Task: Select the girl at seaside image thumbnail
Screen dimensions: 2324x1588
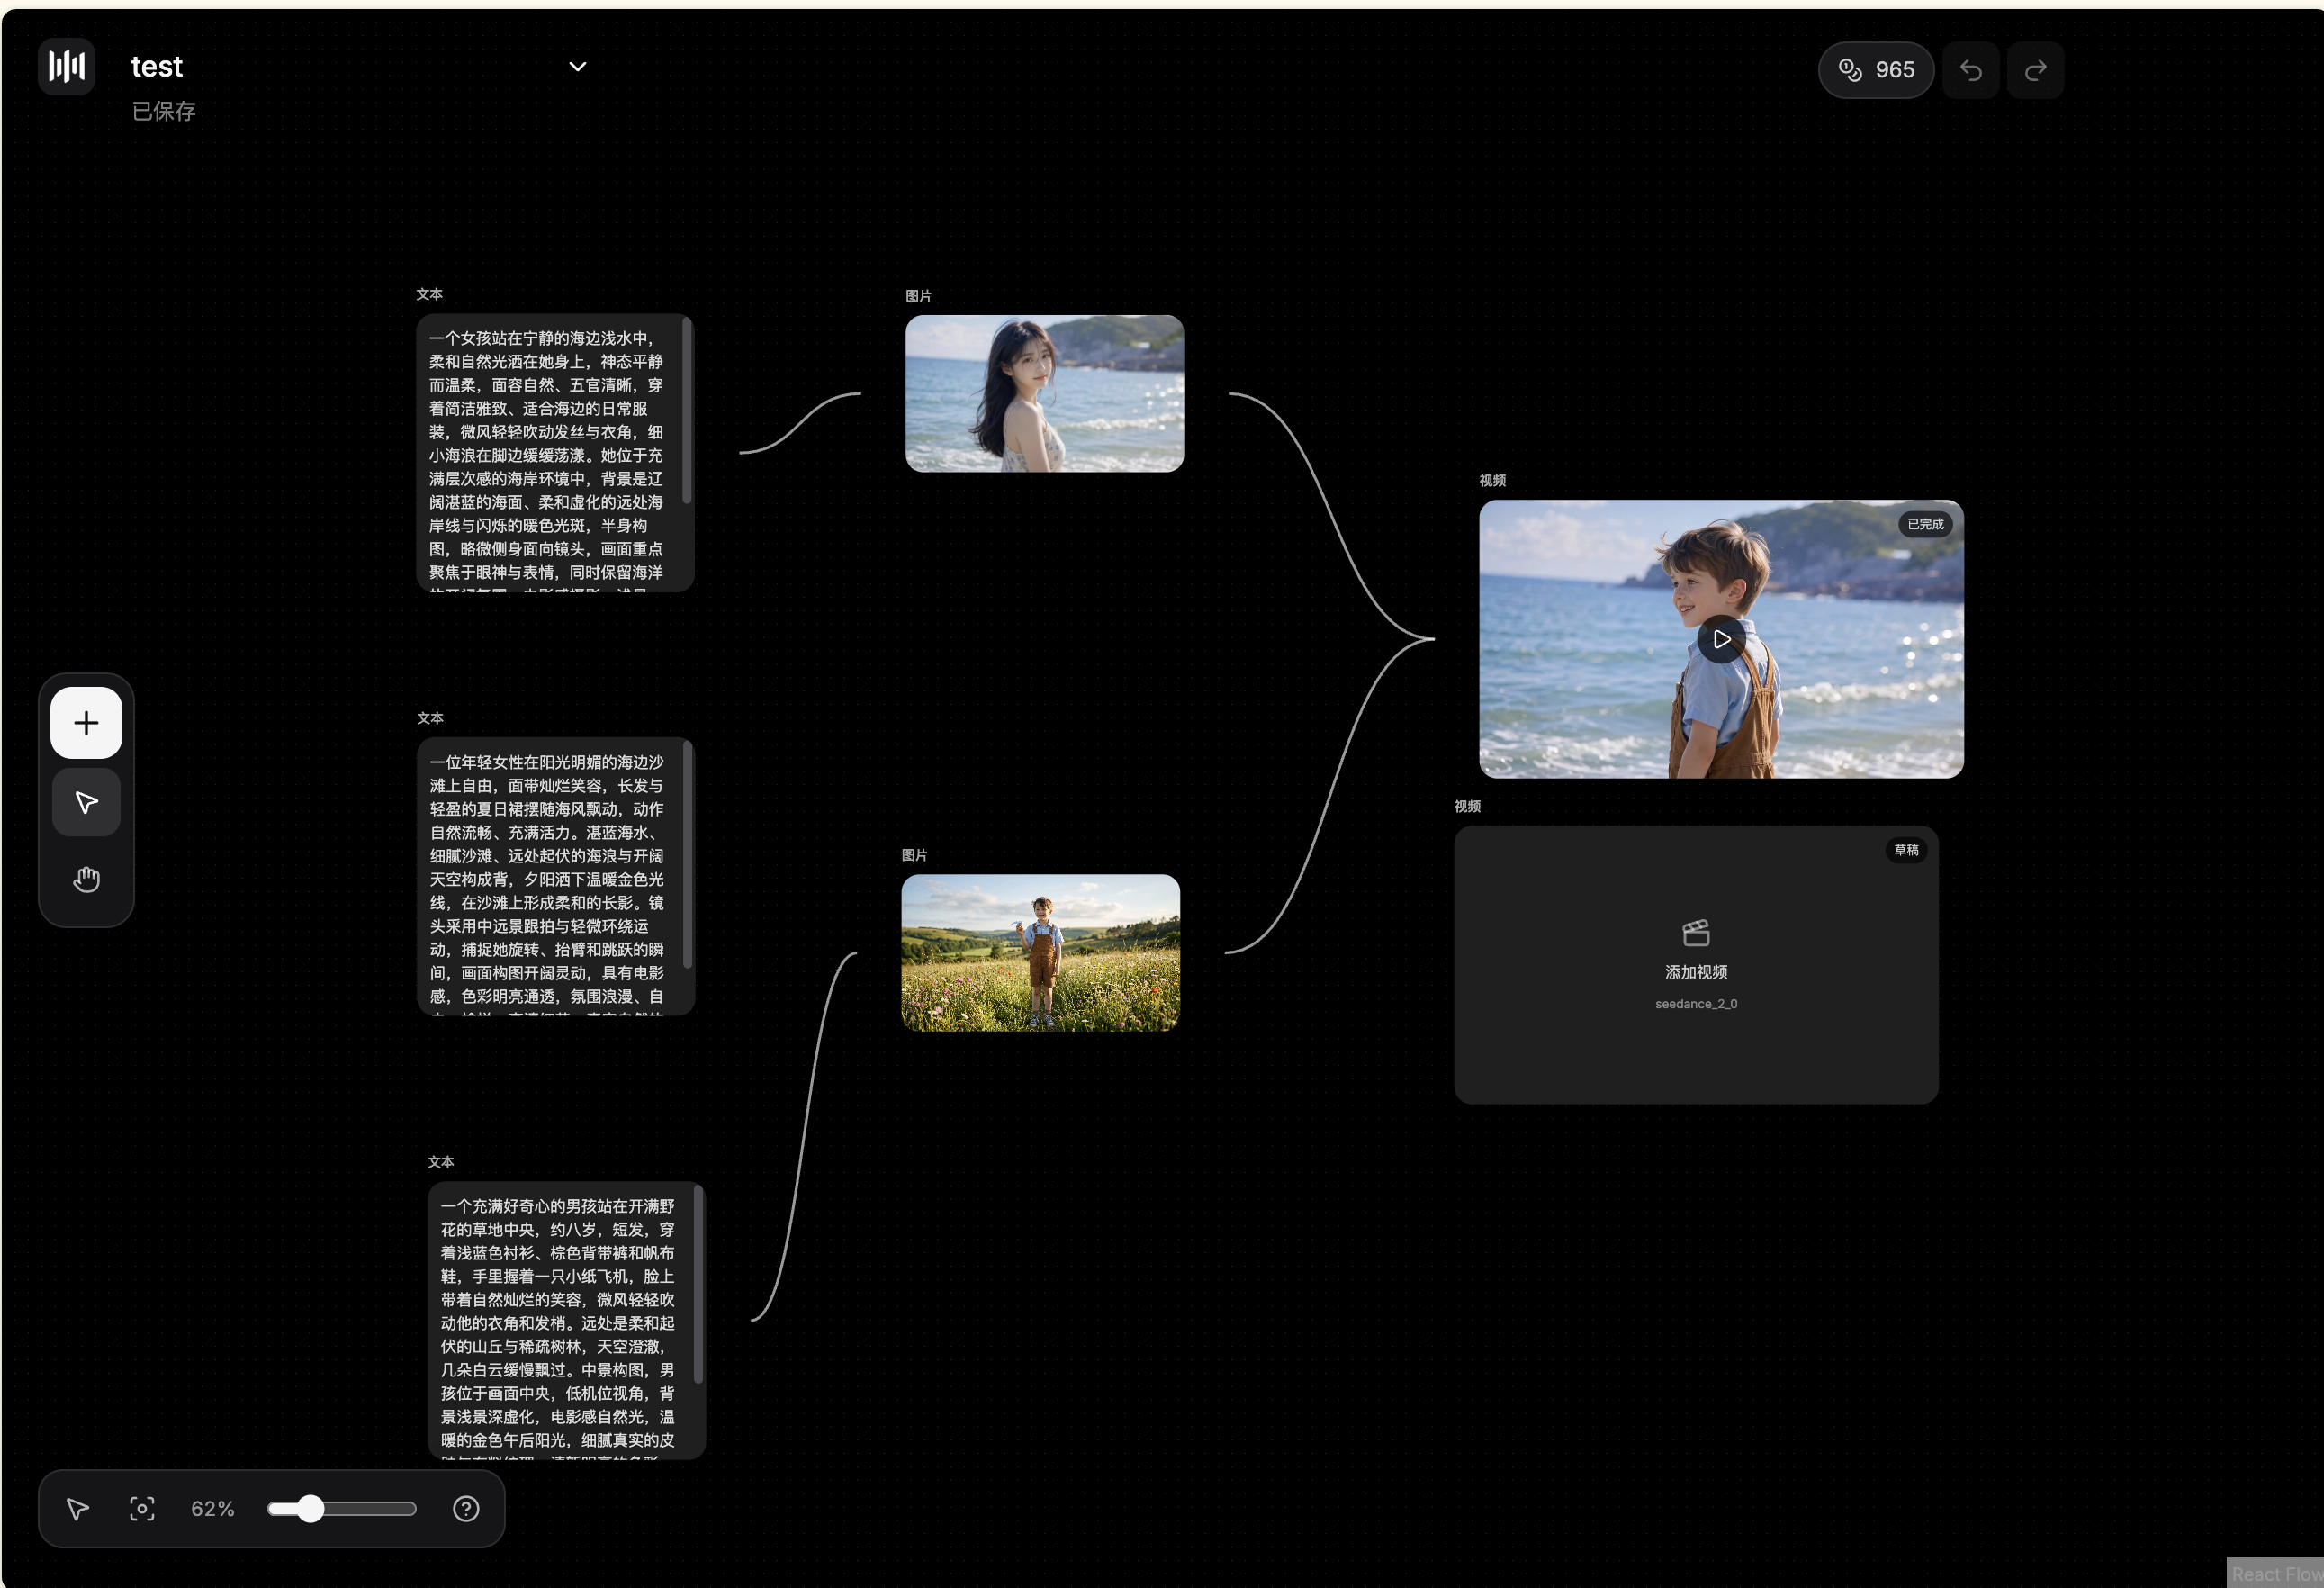Action: pyautogui.click(x=1044, y=393)
